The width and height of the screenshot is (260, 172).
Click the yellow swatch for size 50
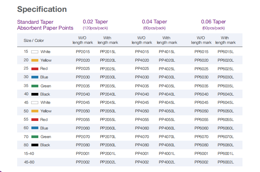tap(35, 111)
